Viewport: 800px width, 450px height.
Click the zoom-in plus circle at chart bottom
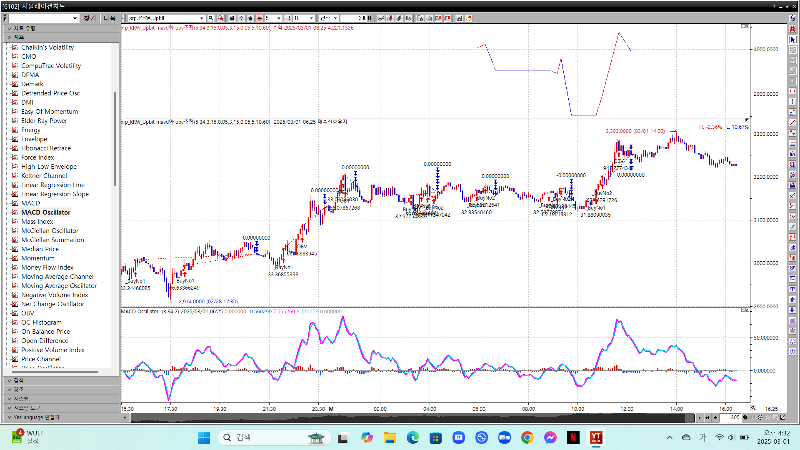click(x=760, y=417)
